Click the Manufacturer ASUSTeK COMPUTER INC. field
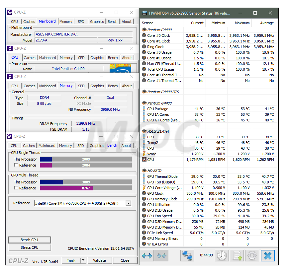Image resolution: width=284 pixels, height=273 pixels. (83, 34)
